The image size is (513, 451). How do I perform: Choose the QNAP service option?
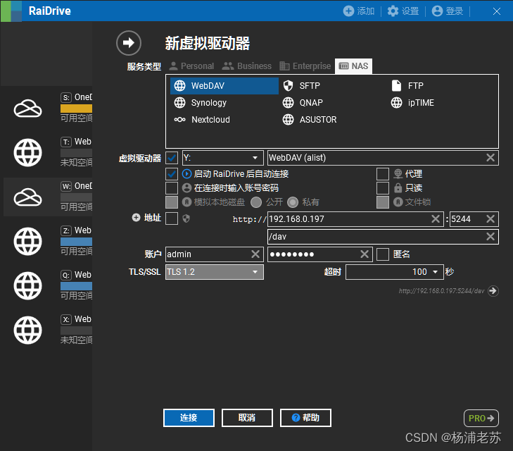point(303,103)
